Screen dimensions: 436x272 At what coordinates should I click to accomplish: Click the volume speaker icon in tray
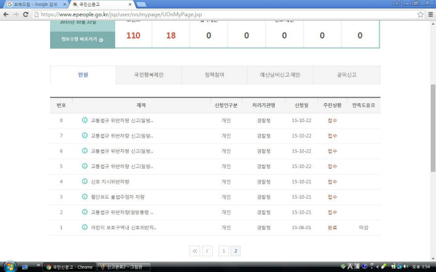point(406,266)
